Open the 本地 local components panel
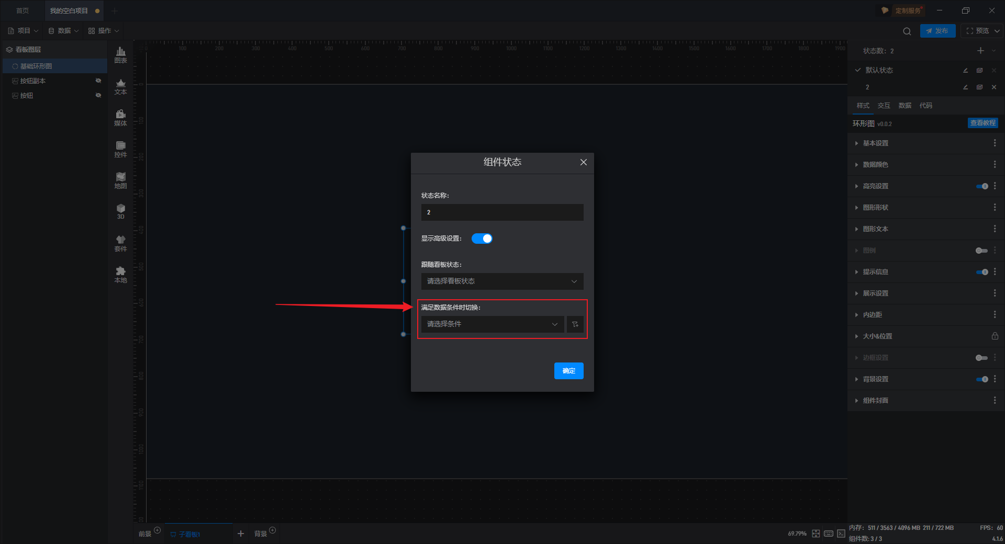 pos(120,275)
